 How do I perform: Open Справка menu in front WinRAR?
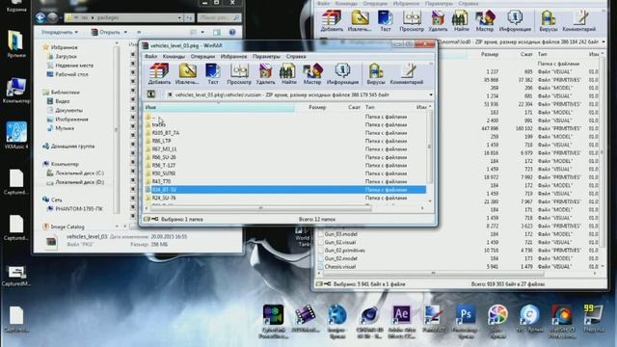coord(296,56)
